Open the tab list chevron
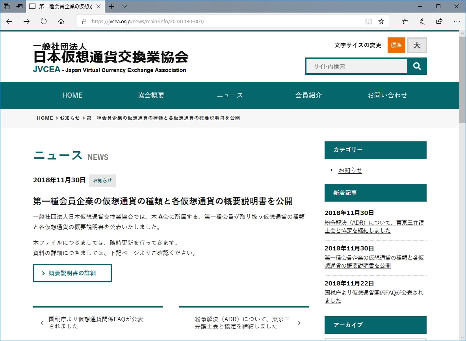 click(124, 7)
